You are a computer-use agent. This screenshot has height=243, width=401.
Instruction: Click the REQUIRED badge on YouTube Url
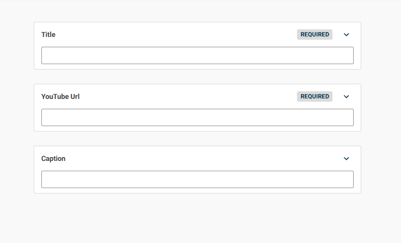pos(314,97)
